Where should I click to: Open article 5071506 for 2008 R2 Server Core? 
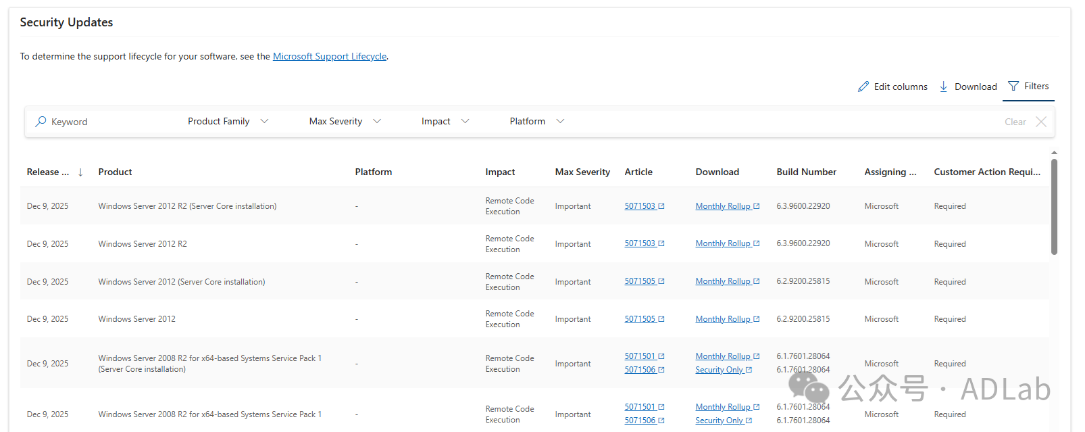640,370
